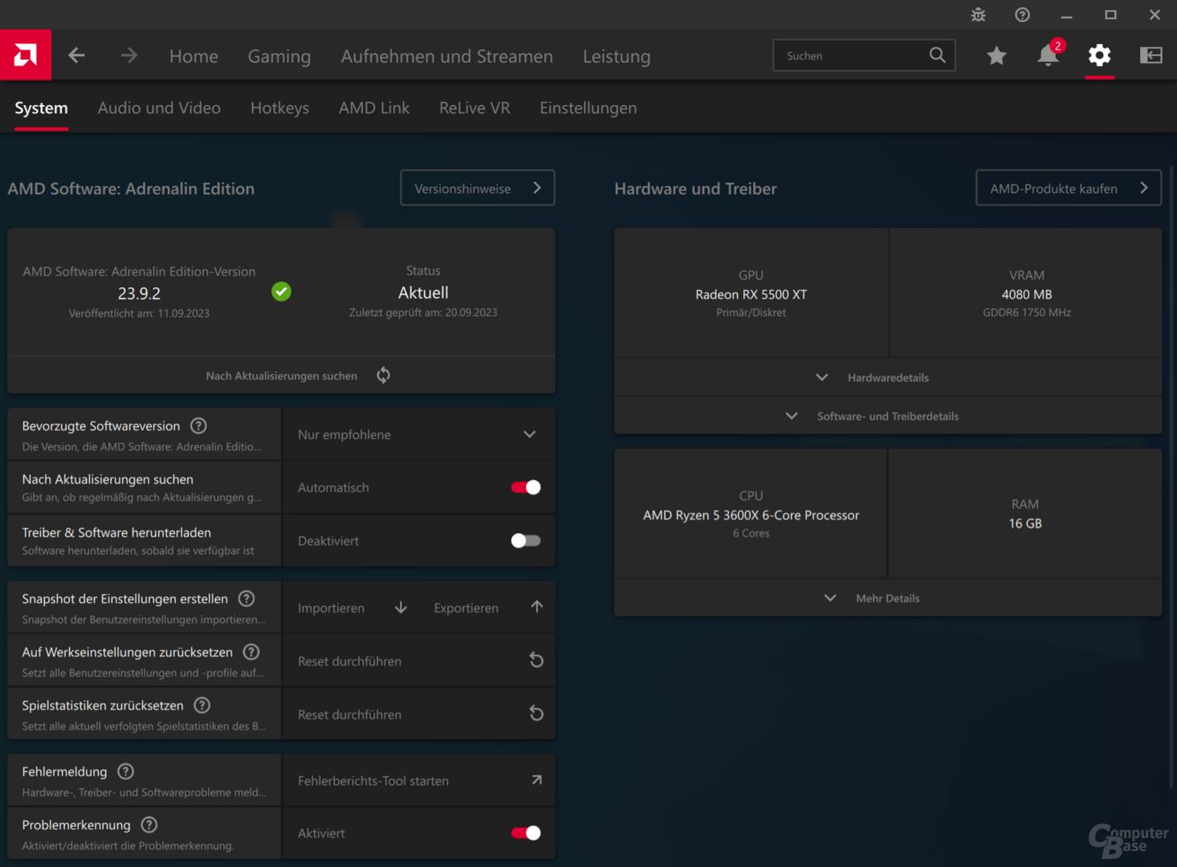Go forward with the right arrow

[129, 55]
